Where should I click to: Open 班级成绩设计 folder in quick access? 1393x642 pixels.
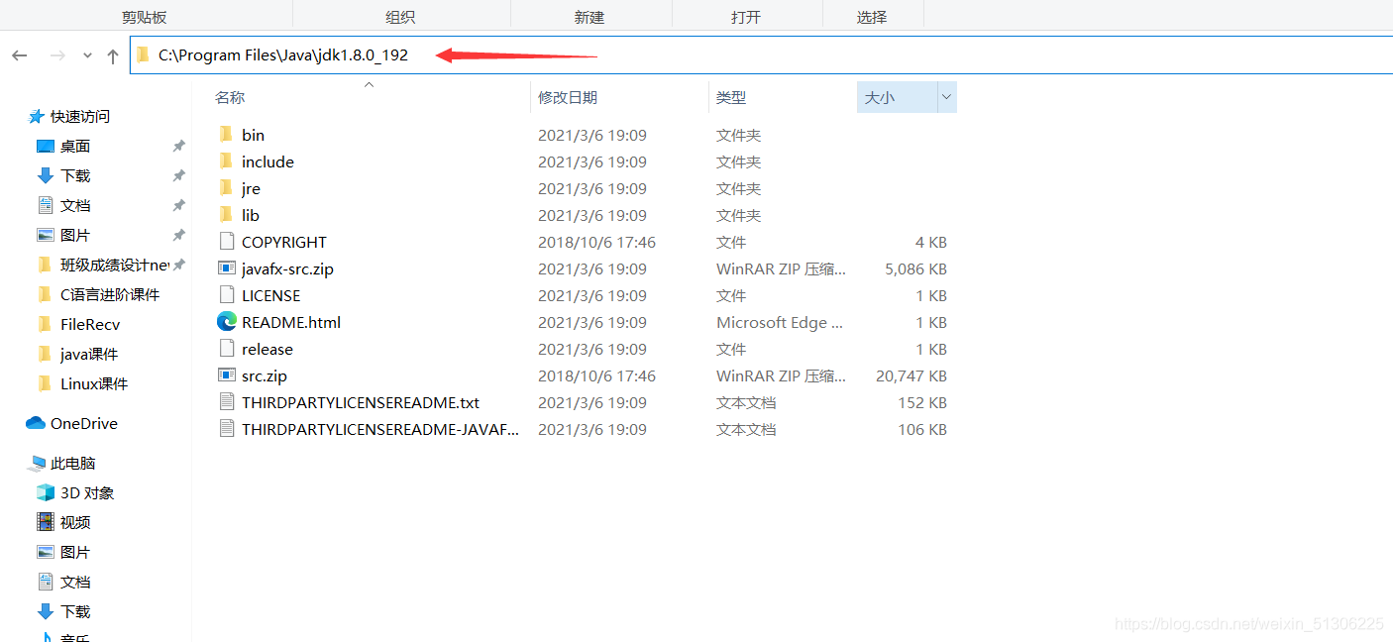(x=115, y=265)
